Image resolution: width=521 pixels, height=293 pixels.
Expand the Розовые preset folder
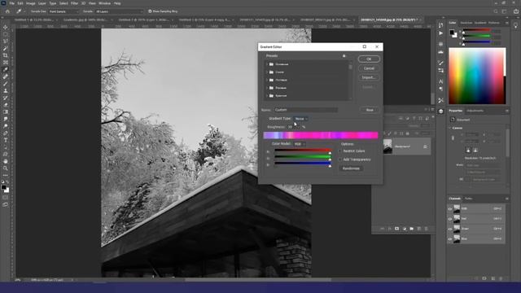(267, 88)
